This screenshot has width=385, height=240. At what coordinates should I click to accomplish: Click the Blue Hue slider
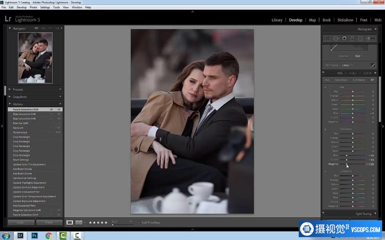(352, 113)
